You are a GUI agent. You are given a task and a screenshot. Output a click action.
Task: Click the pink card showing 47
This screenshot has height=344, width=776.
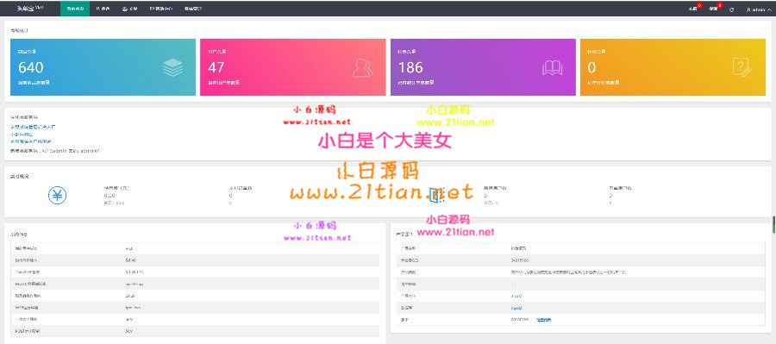tap(293, 67)
